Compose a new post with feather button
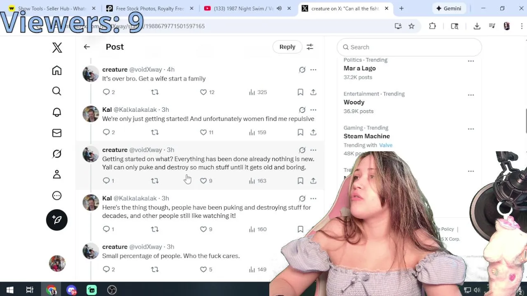The width and height of the screenshot is (527, 296). [x=57, y=220]
